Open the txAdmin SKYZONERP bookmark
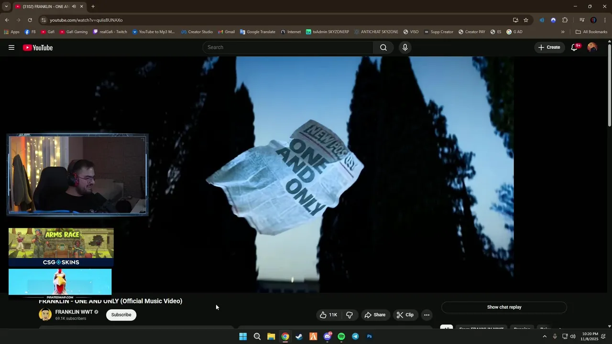 click(328, 32)
